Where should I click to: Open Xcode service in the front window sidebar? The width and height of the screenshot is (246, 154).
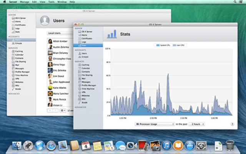(84, 102)
